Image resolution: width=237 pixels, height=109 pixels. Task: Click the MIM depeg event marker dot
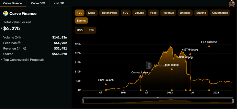click(172, 90)
